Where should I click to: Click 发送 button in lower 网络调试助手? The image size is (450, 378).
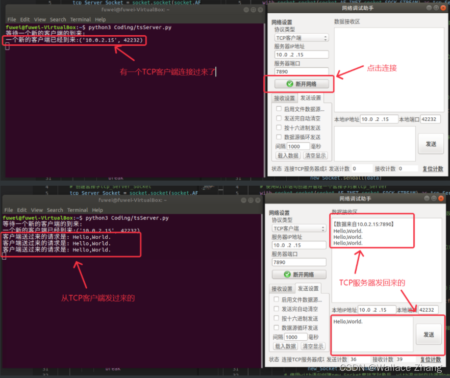click(429, 334)
